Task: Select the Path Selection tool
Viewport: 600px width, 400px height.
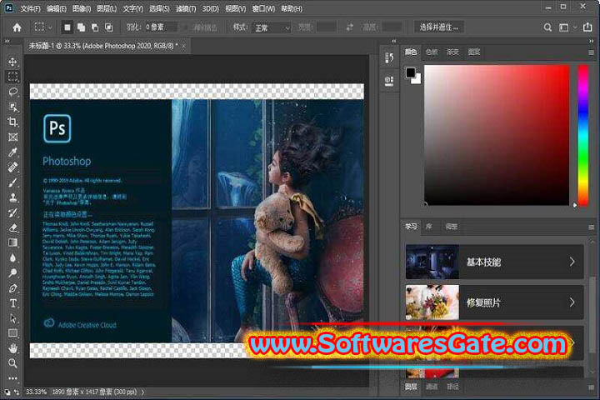Action: (12, 318)
